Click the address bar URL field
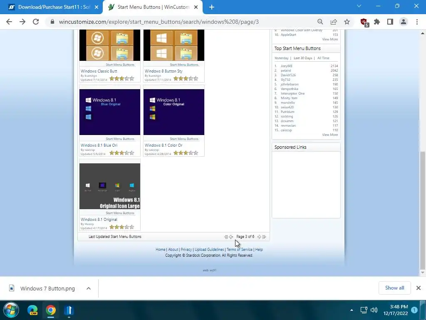The width and height of the screenshot is (426, 320). (x=159, y=22)
